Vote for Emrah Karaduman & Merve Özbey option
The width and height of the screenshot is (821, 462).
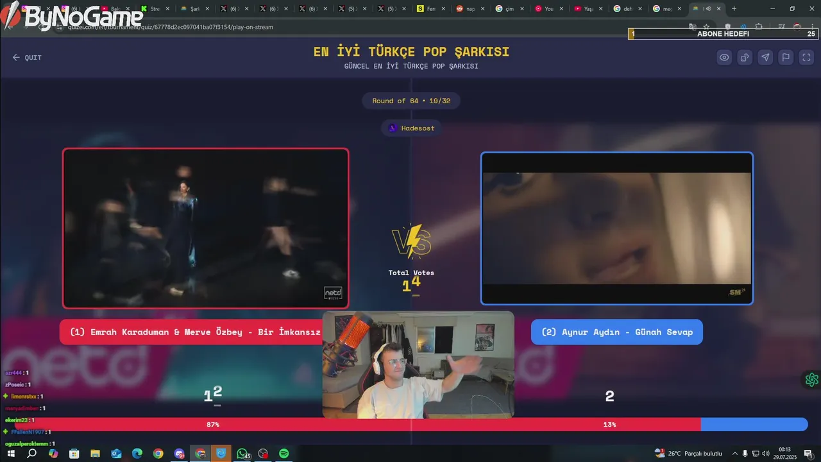(195, 332)
